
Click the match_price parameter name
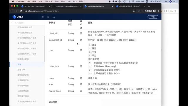pyautogui.click(x=55, y=91)
